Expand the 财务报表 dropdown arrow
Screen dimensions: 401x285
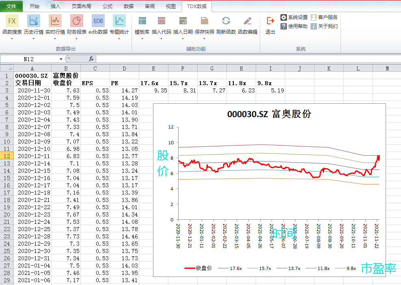tap(76, 39)
